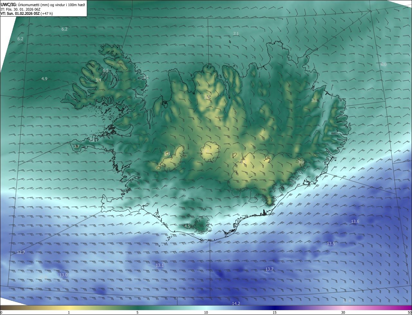This screenshot has width=412, height=315.
Task: Click the '10' tick on the colour scale
Action: point(206,312)
